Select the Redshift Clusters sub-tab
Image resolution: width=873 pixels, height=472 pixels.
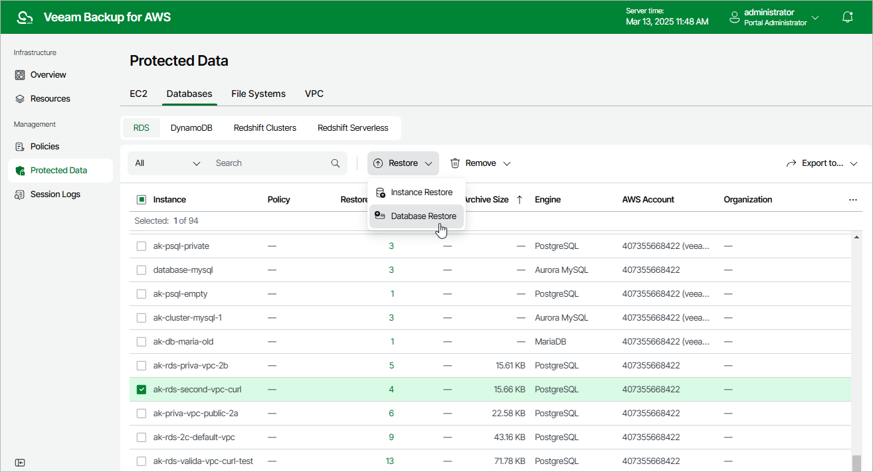point(265,128)
